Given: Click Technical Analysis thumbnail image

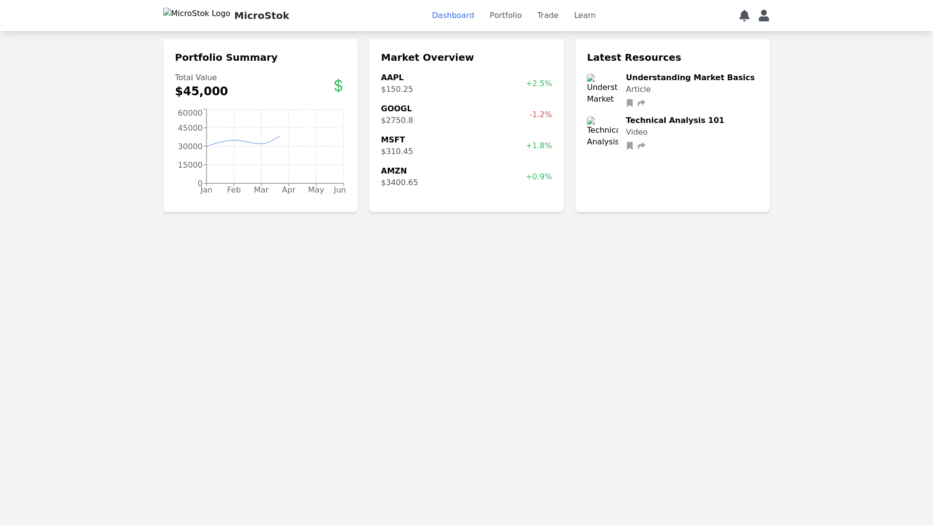Looking at the screenshot, I should (602, 132).
